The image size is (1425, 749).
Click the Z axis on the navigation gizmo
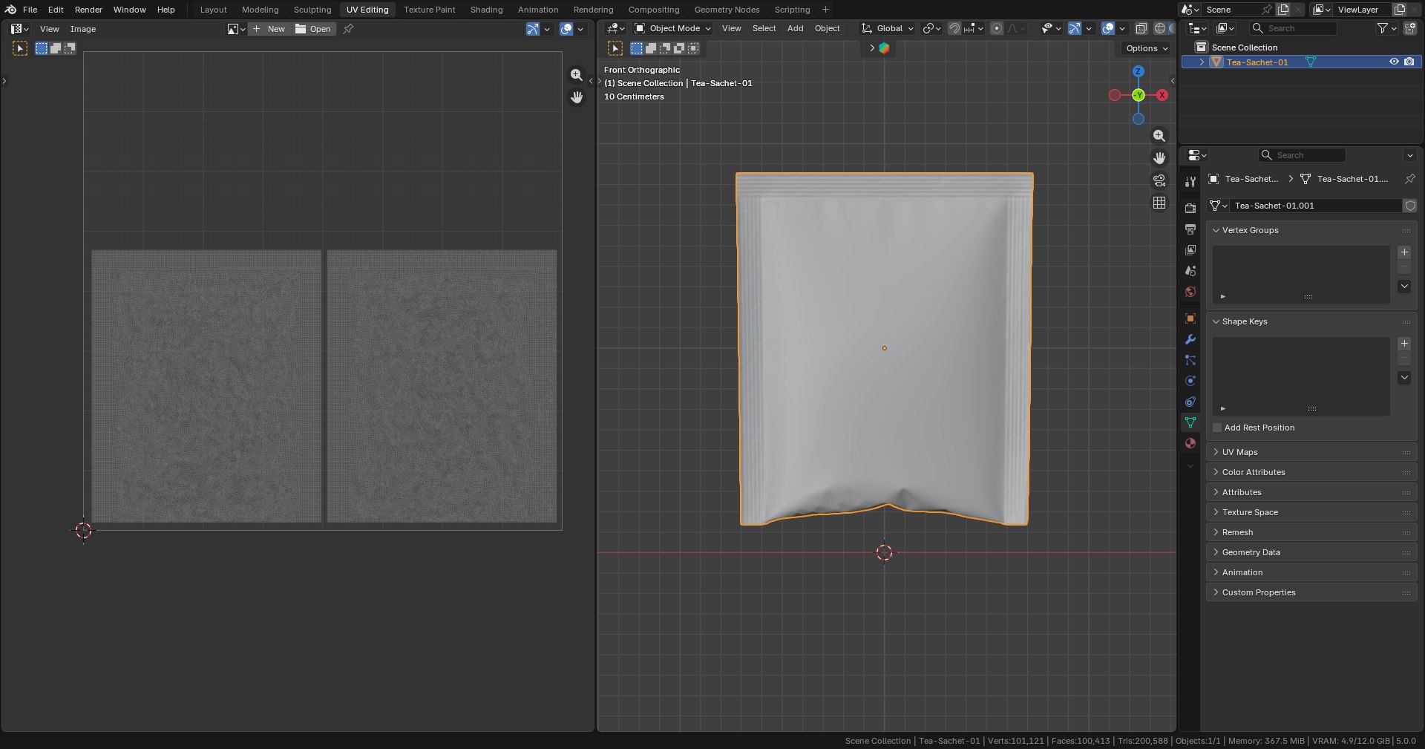[x=1138, y=71]
